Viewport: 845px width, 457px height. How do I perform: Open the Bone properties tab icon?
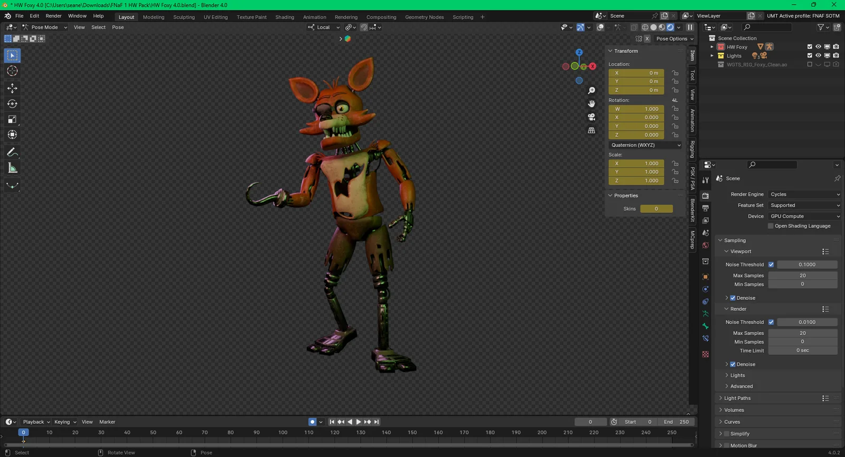(706, 327)
